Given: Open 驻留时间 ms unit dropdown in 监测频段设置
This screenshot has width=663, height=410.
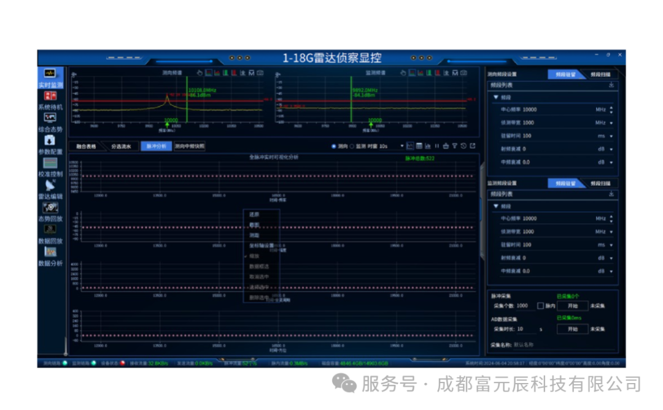Looking at the screenshot, I should (x=611, y=245).
